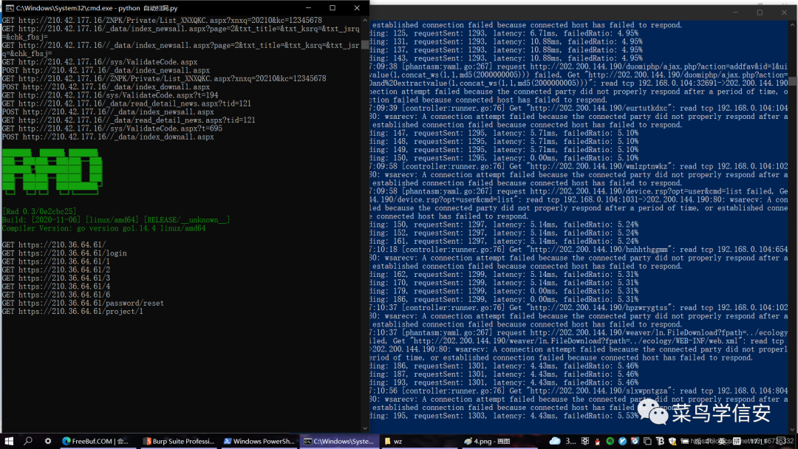Open the cmd window system menu icon
This screenshot has width=798, height=449.
[x=9, y=7]
